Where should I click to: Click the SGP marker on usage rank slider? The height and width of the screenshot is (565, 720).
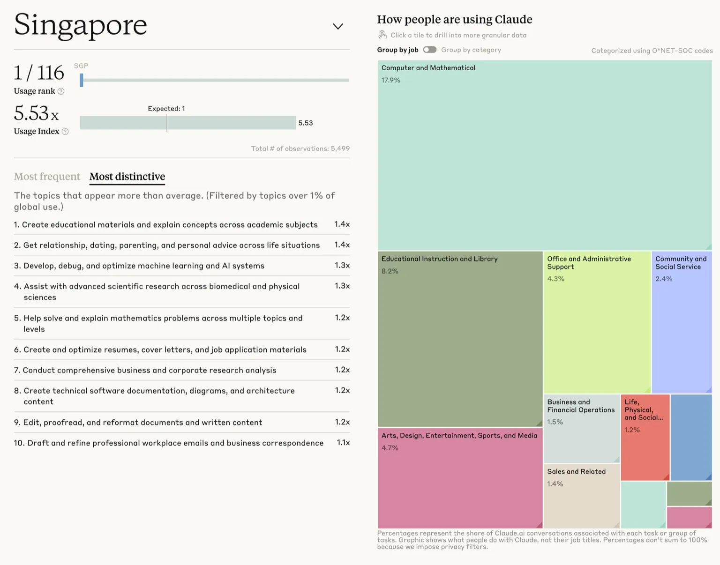point(82,80)
